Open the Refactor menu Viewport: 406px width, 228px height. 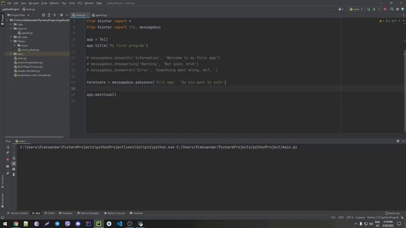[55, 3]
